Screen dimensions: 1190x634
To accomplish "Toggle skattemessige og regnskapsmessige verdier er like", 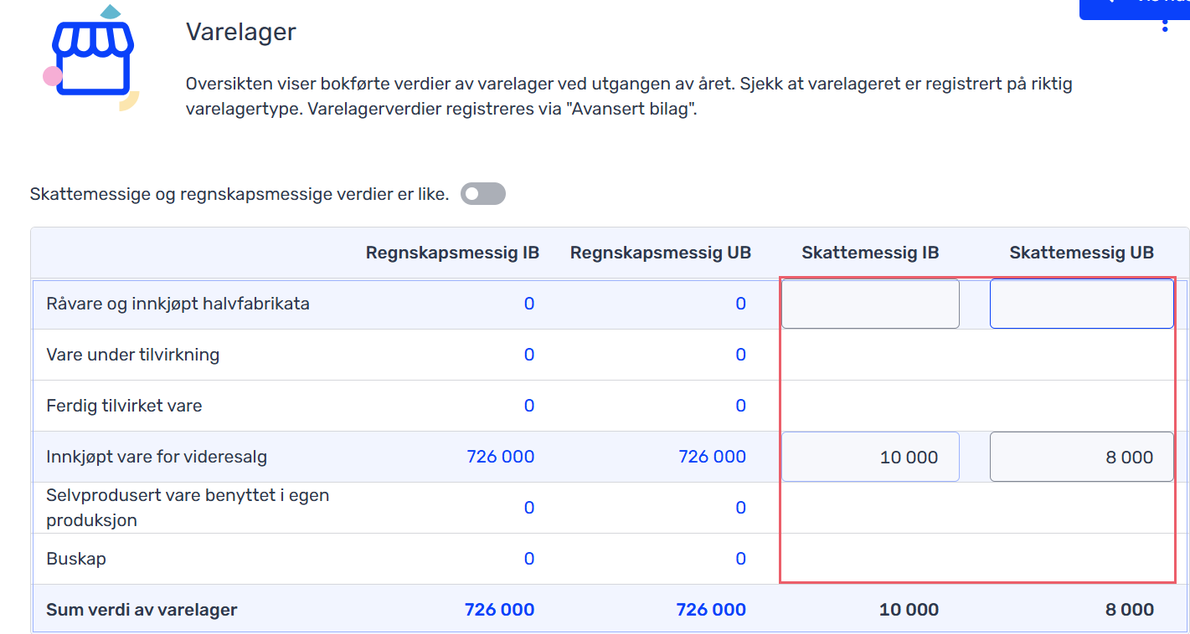I will 483,194.
